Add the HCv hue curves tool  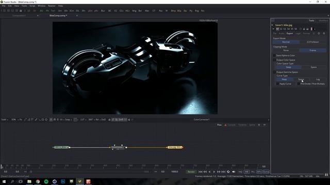(127, 11)
